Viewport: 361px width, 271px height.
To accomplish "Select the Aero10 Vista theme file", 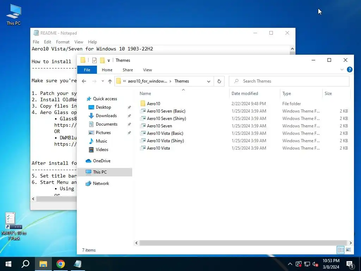I will point(158,148).
